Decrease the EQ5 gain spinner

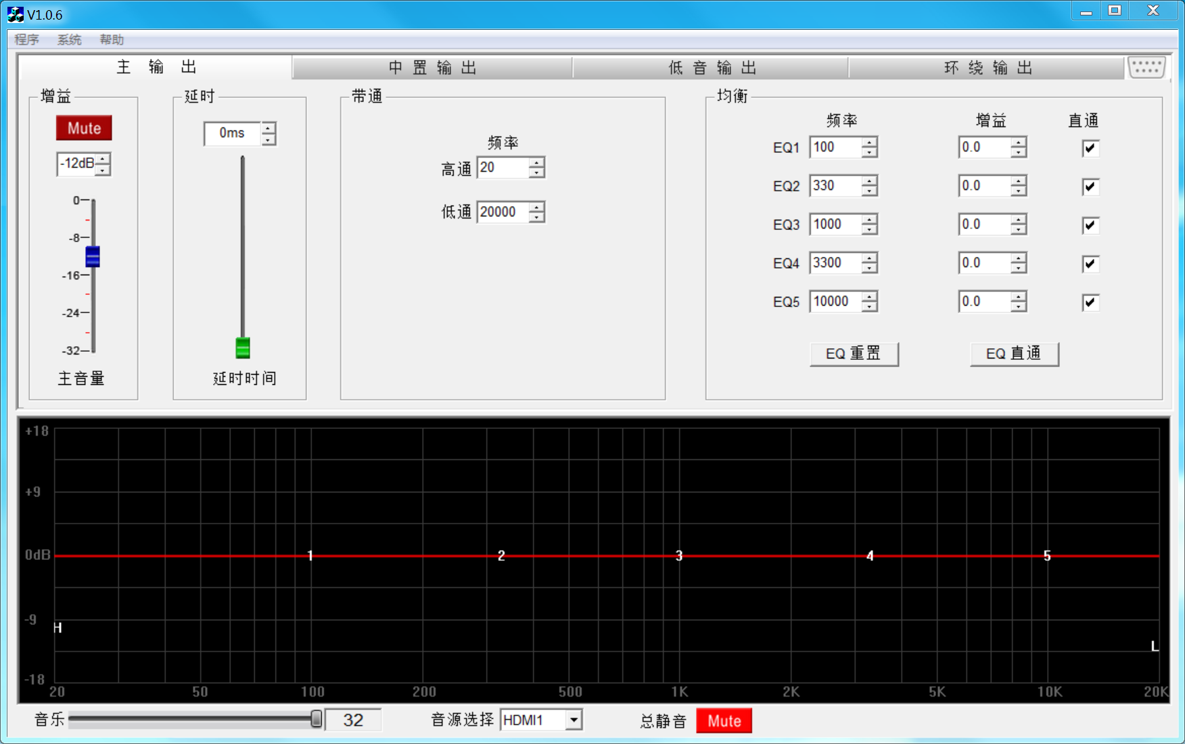[x=1018, y=306]
